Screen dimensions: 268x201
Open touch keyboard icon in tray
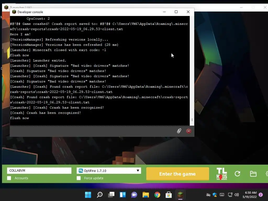pyautogui.click(x=222, y=194)
